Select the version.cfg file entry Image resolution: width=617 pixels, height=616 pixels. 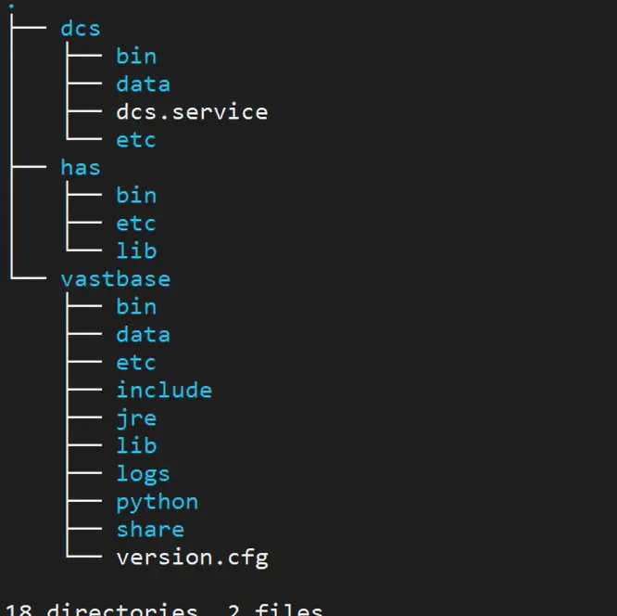(x=192, y=557)
